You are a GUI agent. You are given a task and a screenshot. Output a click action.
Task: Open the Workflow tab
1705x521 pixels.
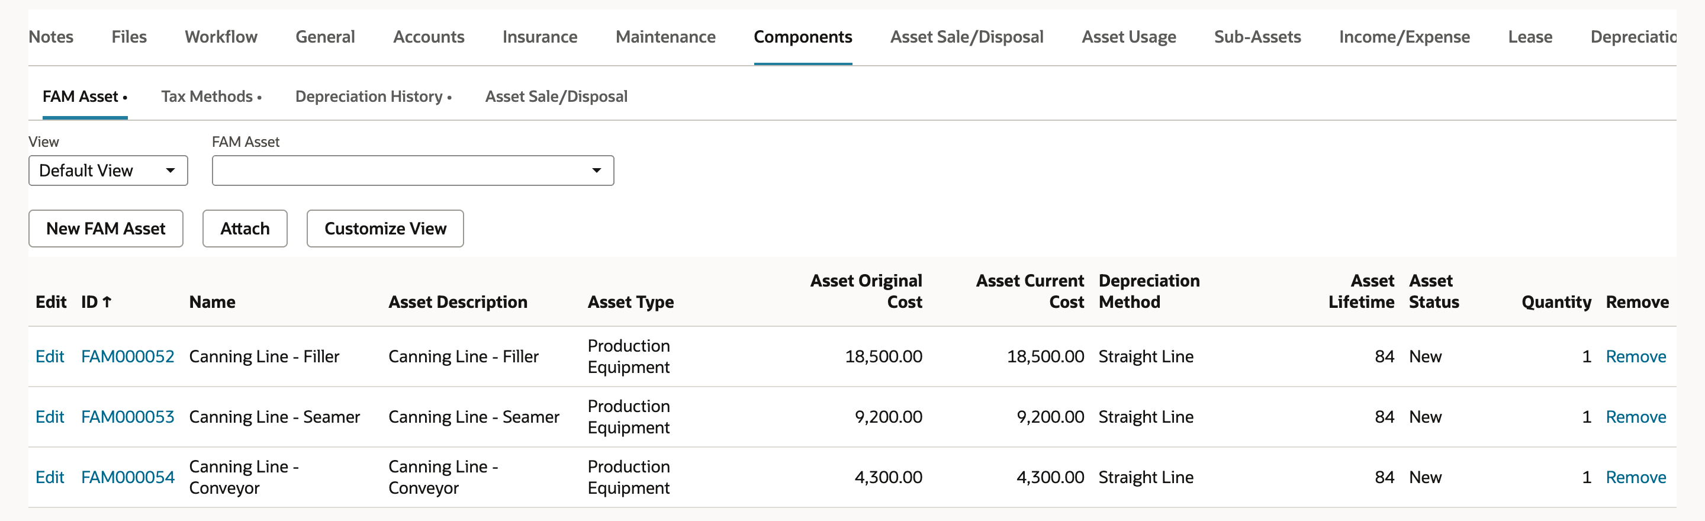[221, 37]
